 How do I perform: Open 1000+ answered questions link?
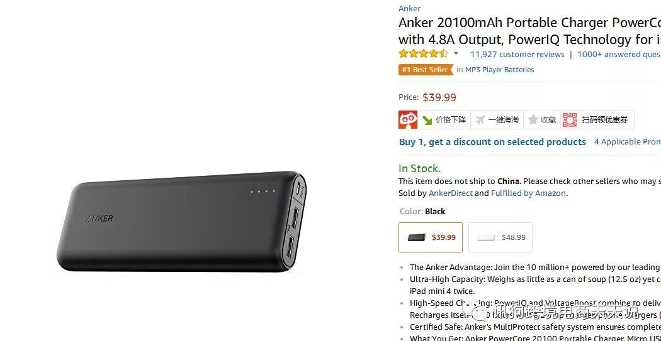[619, 54]
